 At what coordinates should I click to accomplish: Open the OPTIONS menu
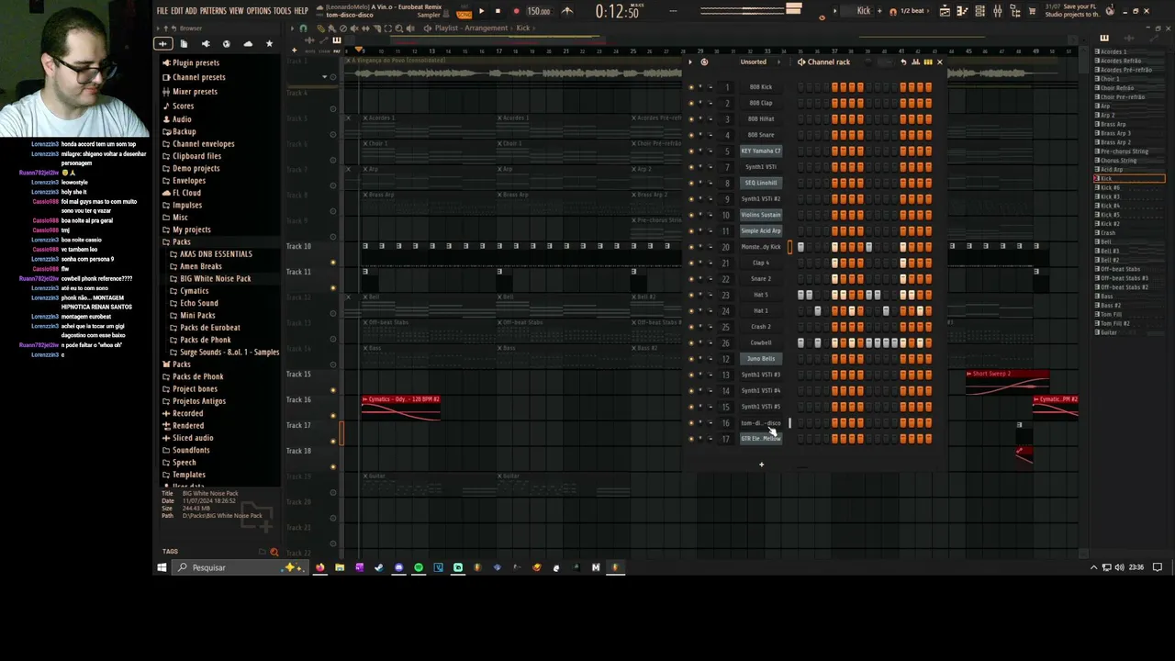pos(259,11)
